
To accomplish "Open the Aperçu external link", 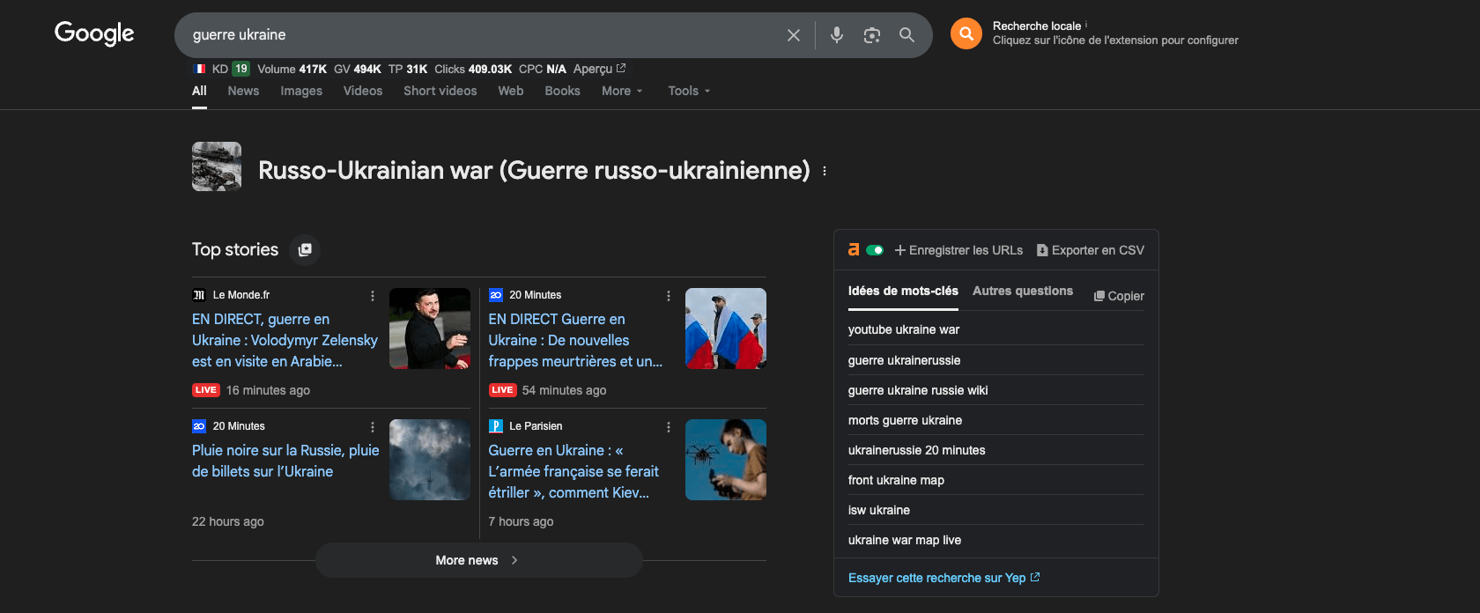I will (x=599, y=69).
